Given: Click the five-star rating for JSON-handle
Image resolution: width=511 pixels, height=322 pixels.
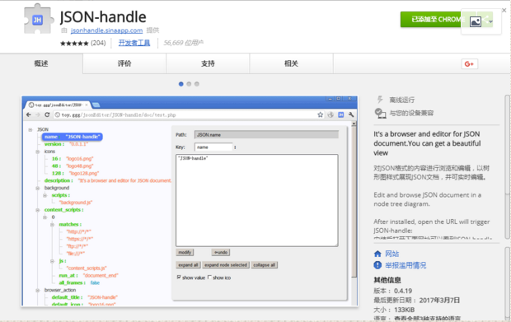Looking at the screenshot, I should pos(74,43).
